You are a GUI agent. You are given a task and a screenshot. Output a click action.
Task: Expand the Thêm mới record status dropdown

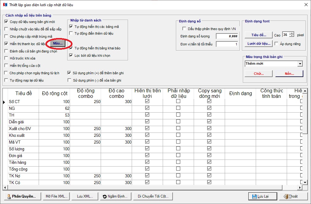click(300, 64)
